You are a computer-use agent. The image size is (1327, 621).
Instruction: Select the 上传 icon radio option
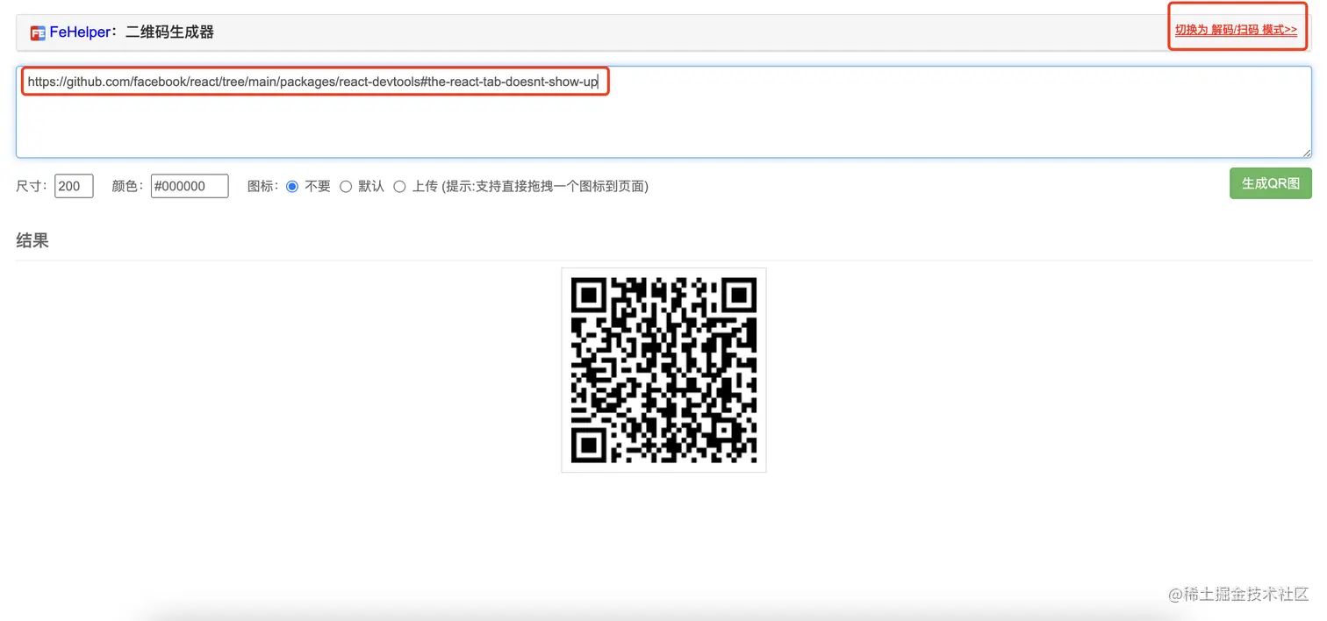pos(399,186)
